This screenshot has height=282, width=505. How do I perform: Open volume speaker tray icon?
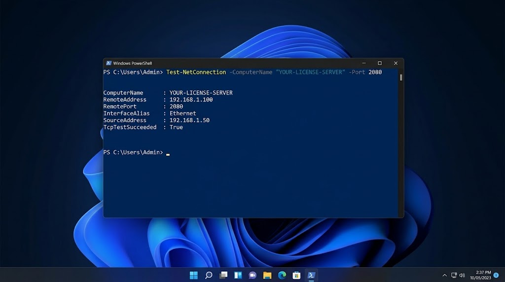click(x=462, y=275)
